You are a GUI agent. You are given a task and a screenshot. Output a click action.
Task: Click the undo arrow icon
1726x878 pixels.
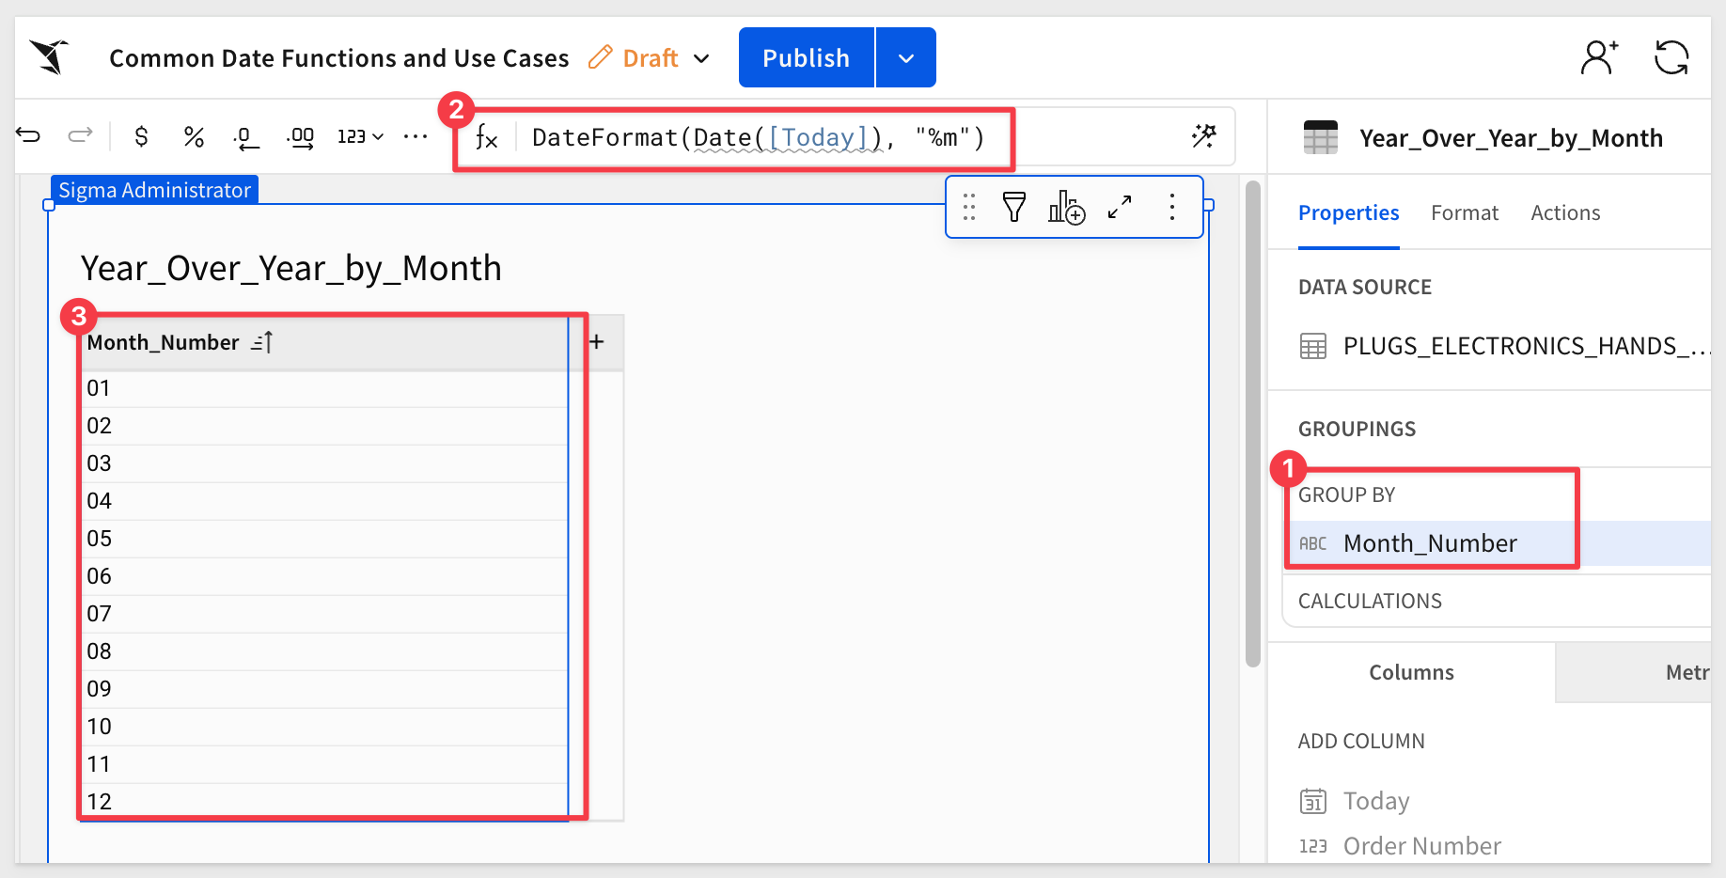(29, 136)
